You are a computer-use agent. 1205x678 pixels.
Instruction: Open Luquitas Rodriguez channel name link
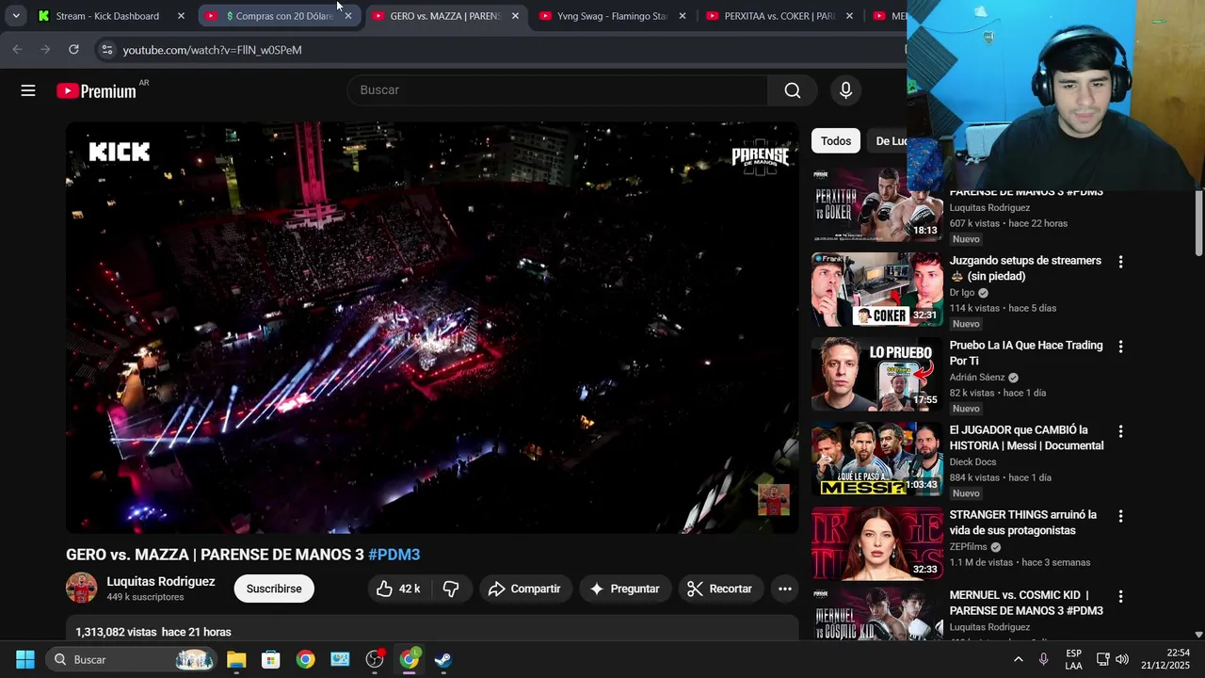coord(161,582)
